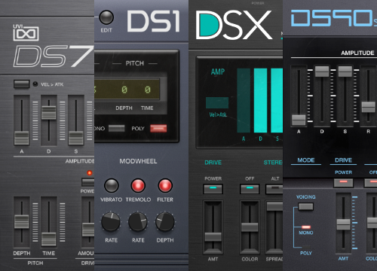This screenshot has height=271, width=377.
Task: Click the stereo OFF button on DSX
Action: point(250,189)
